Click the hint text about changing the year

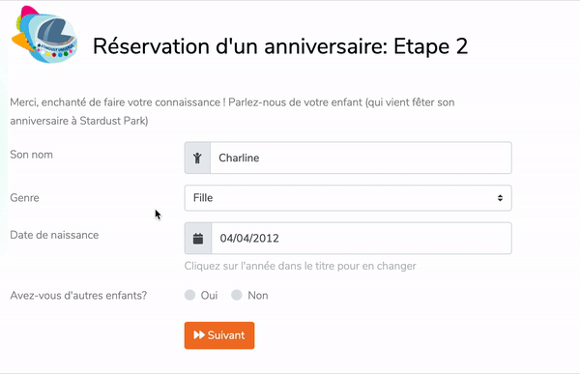[x=301, y=266]
